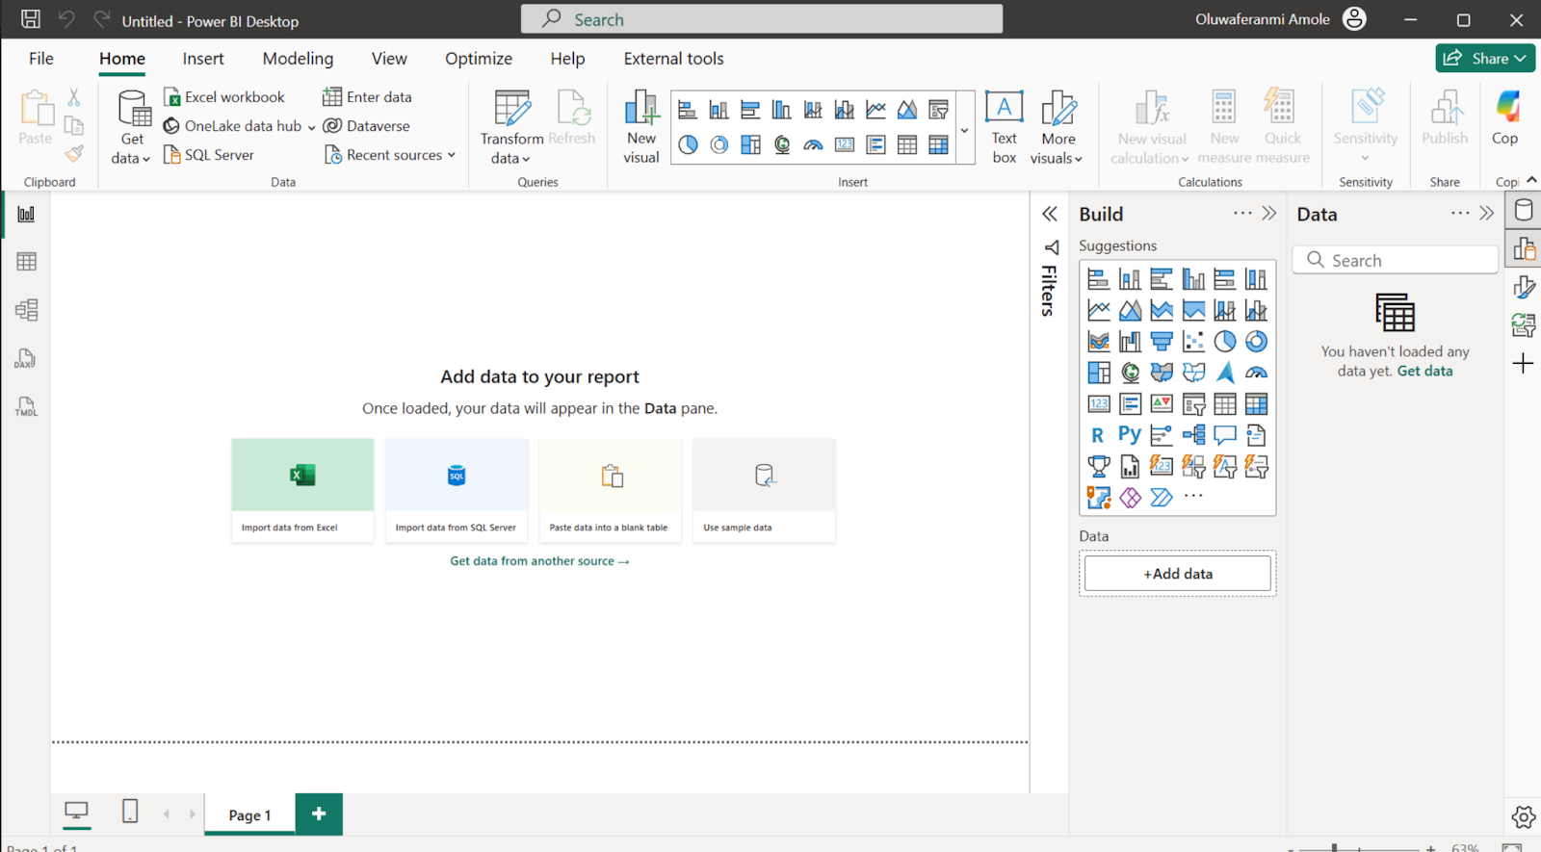
Task: Switch to the Modeling ribbon tab
Action: 298,59
